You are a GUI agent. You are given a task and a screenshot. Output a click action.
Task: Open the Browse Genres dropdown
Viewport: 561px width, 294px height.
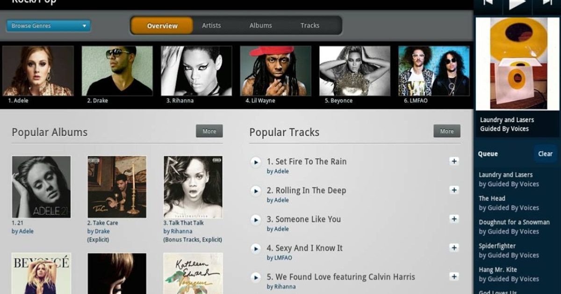[x=48, y=26]
